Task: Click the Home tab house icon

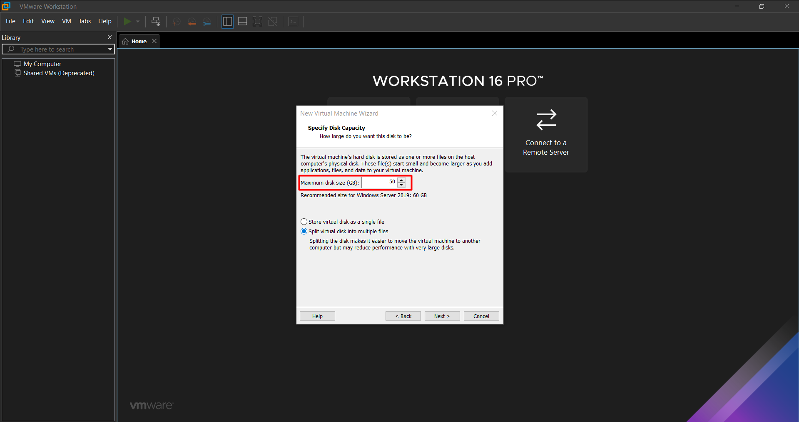Action: tap(125, 41)
